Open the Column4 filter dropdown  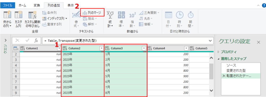186,49
